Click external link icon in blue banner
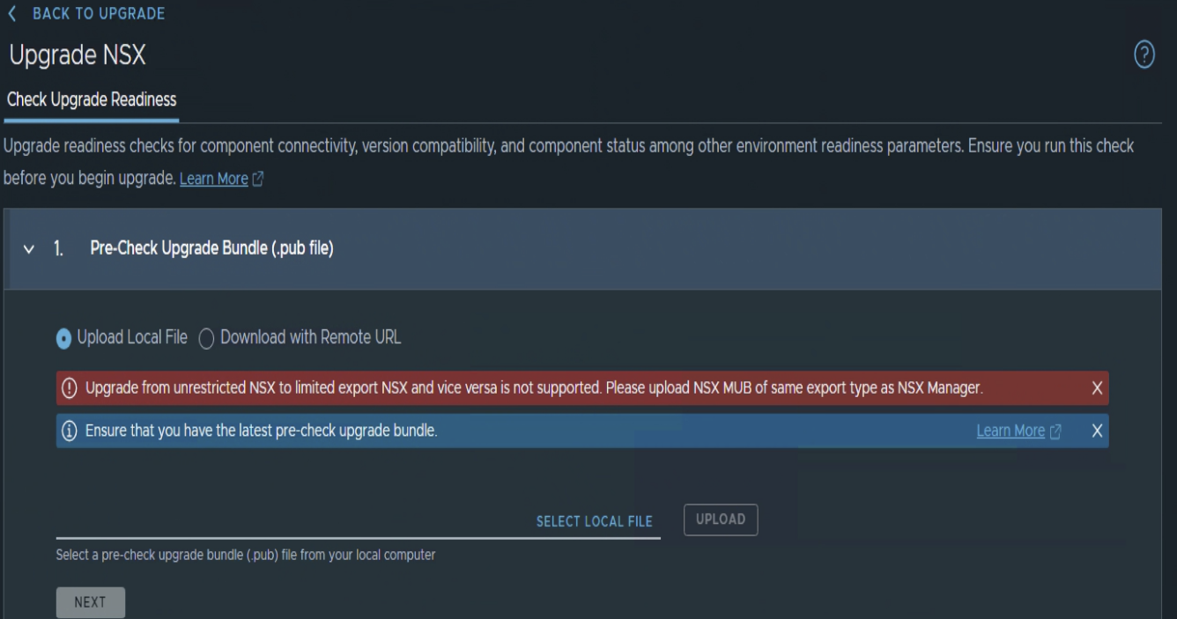Image resolution: width=1177 pixels, height=619 pixels. pos(1055,431)
